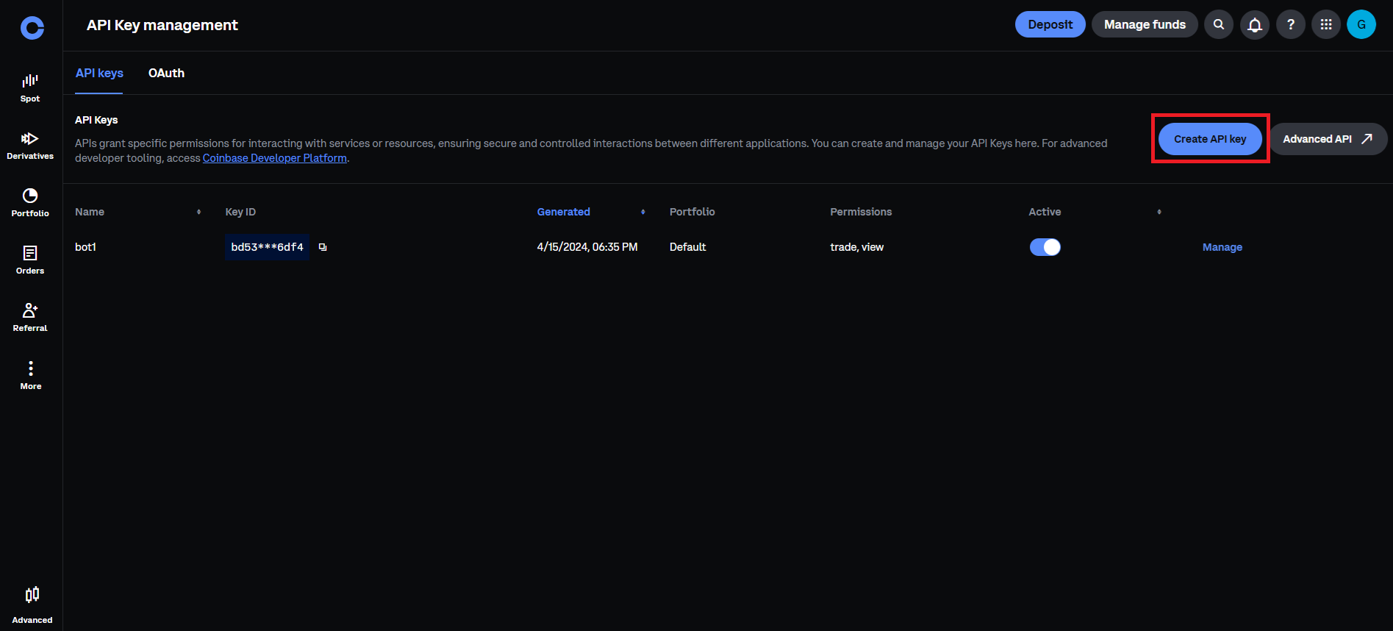Click the Permissions column header

tap(861, 212)
